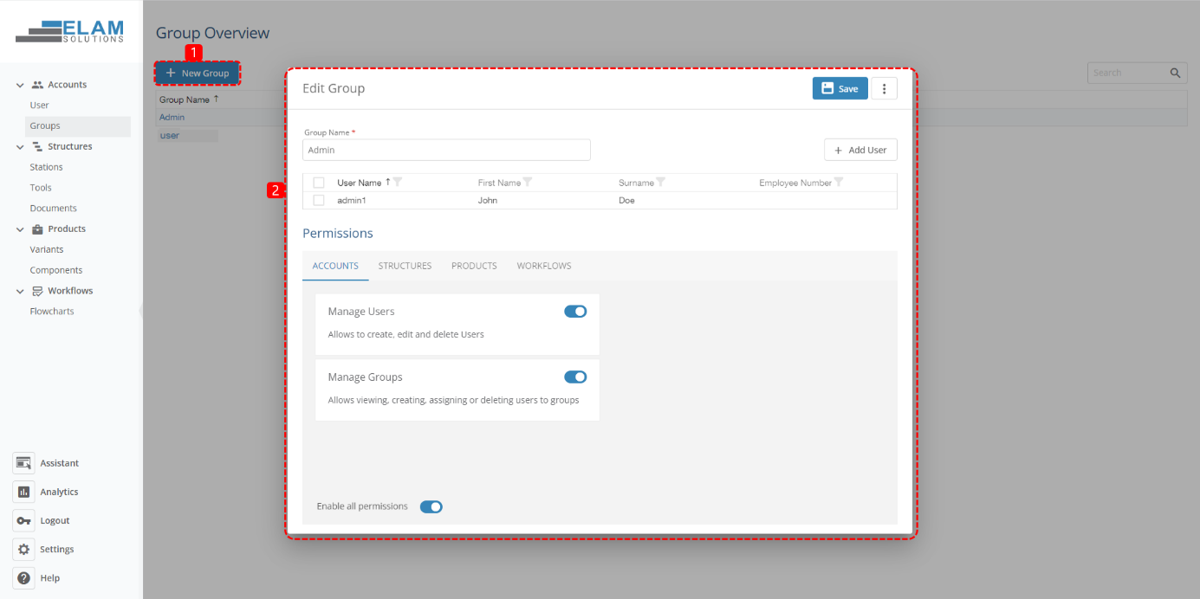Collapse the Workflows sidebar section

[19, 290]
